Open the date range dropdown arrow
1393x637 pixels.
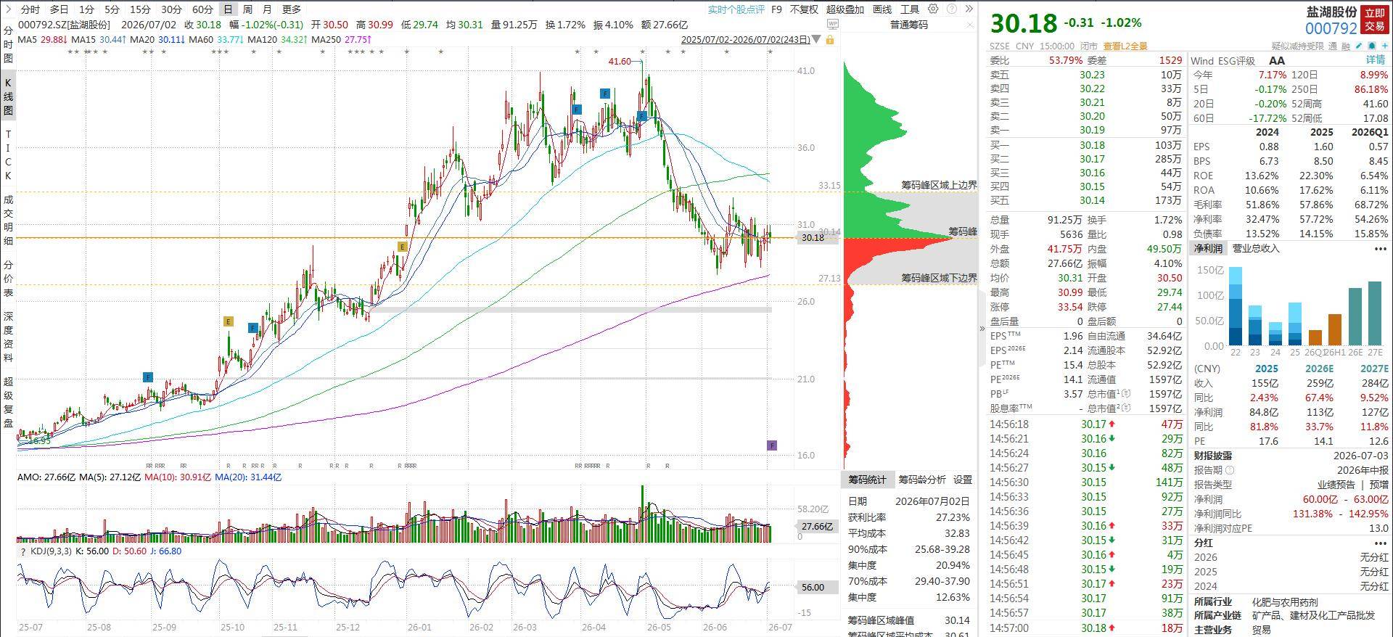(818, 40)
